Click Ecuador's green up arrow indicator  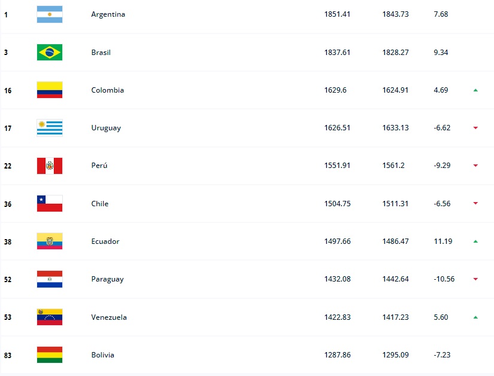(x=475, y=242)
